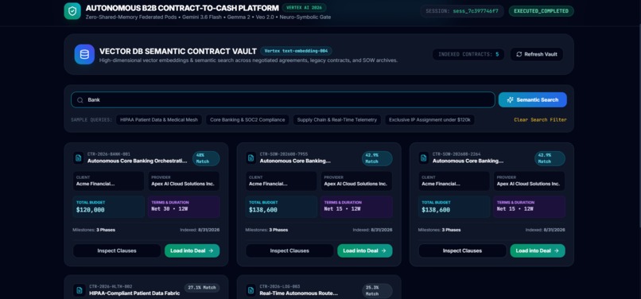
Task: Click document icon on CTR-2026-BANK-001 card
Action: point(78,158)
